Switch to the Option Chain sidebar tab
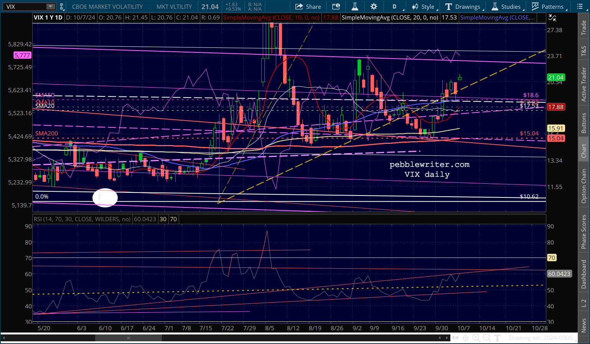 click(x=583, y=186)
